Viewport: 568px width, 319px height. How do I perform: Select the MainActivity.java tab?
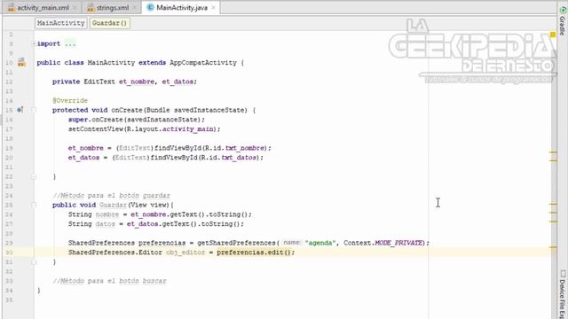point(182,8)
